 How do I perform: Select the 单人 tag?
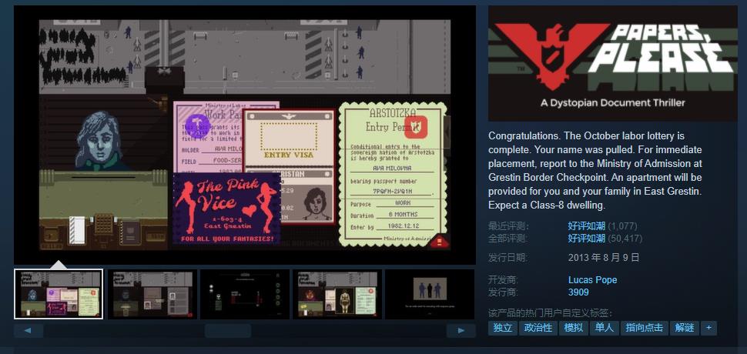pos(604,328)
